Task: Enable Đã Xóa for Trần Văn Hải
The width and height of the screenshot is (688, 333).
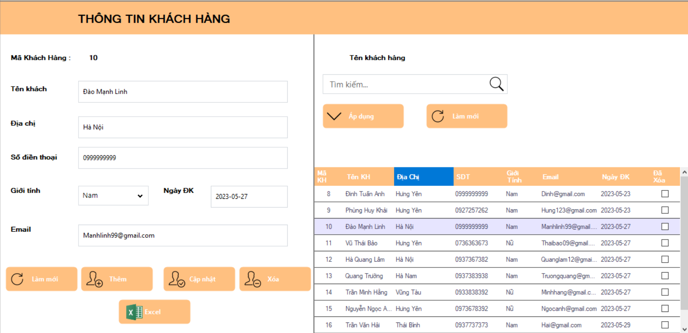Action: coord(665,325)
